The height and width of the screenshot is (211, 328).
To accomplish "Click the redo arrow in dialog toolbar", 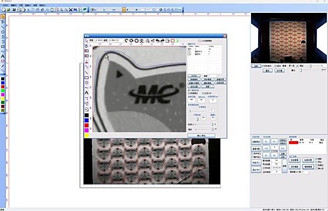I will [x=162, y=40].
